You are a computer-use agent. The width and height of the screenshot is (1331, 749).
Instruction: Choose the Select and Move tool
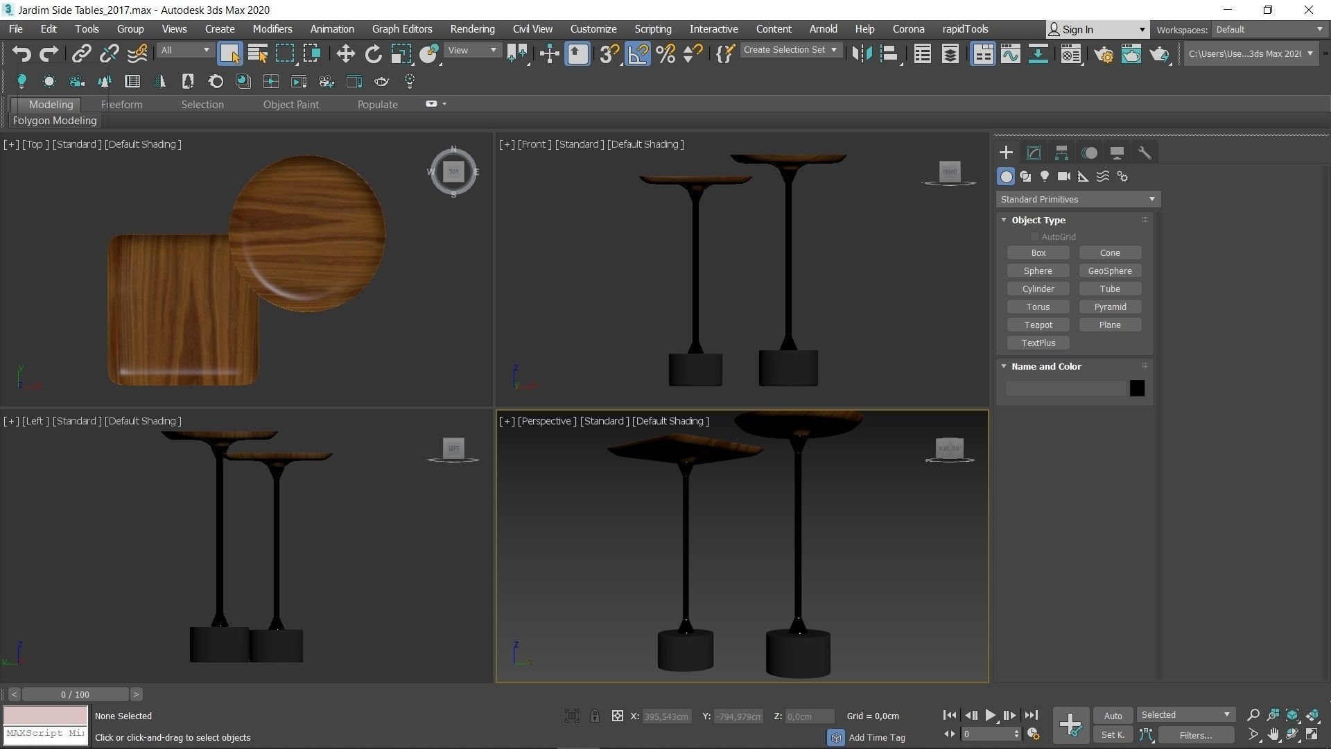(345, 53)
